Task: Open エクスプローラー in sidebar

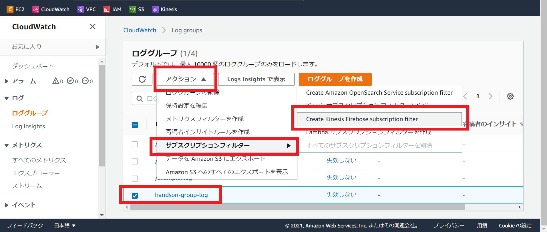Action: pyautogui.click(x=36, y=173)
